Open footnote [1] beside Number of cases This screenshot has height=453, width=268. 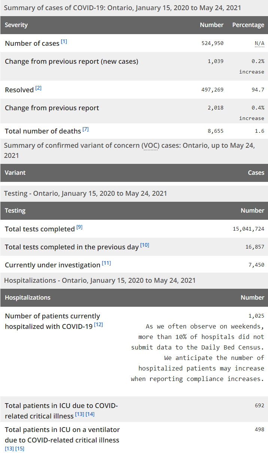pos(64,42)
